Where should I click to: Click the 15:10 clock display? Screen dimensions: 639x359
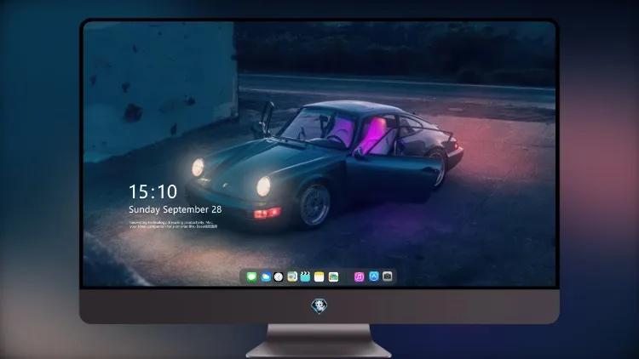coord(153,191)
